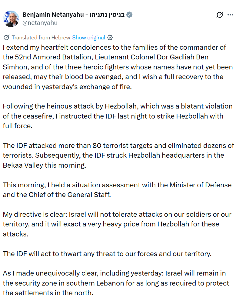Open translation settings gear icon
The image size is (249, 301).
click(110, 37)
